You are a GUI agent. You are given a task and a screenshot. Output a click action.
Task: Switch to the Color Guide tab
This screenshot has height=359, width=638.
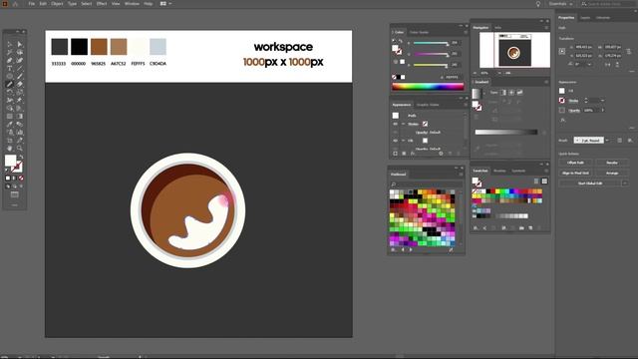pos(419,32)
